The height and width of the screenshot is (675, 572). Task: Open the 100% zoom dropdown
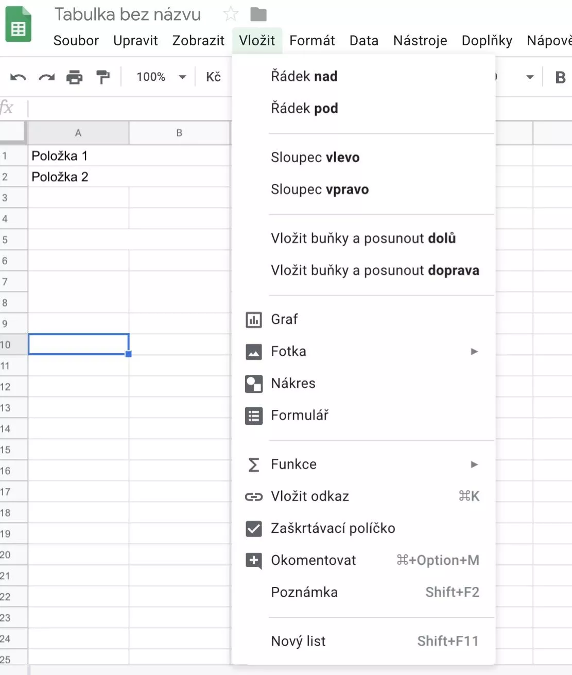click(x=161, y=77)
